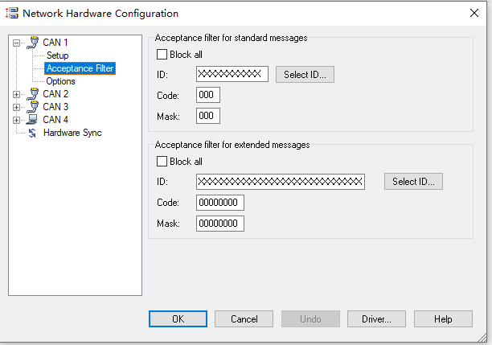Click the Network Hardware Configuration title bar icon

tap(12, 13)
